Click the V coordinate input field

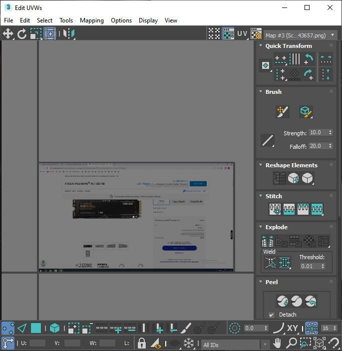pyautogui.click(x=72, y=343)
